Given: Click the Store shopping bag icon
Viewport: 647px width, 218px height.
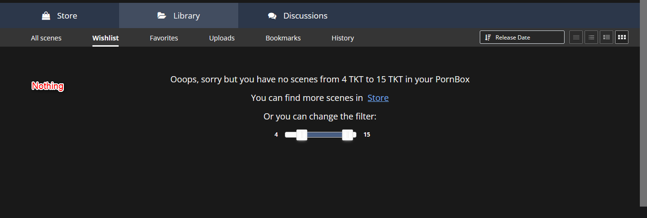Looking at the screenshot, I should (x=46, y=16).
